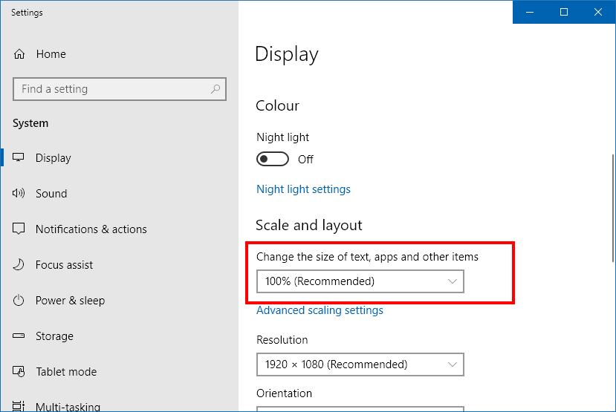Expand the Orientation dropdown

coord(360,408)
